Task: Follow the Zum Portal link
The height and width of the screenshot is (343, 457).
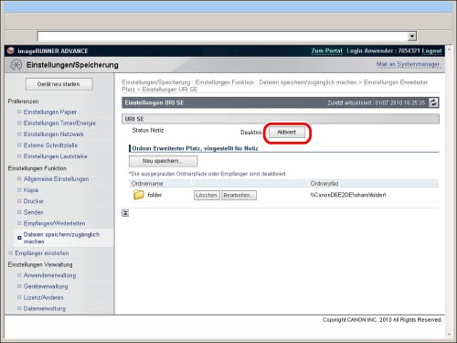Action: tap(326, 51)
